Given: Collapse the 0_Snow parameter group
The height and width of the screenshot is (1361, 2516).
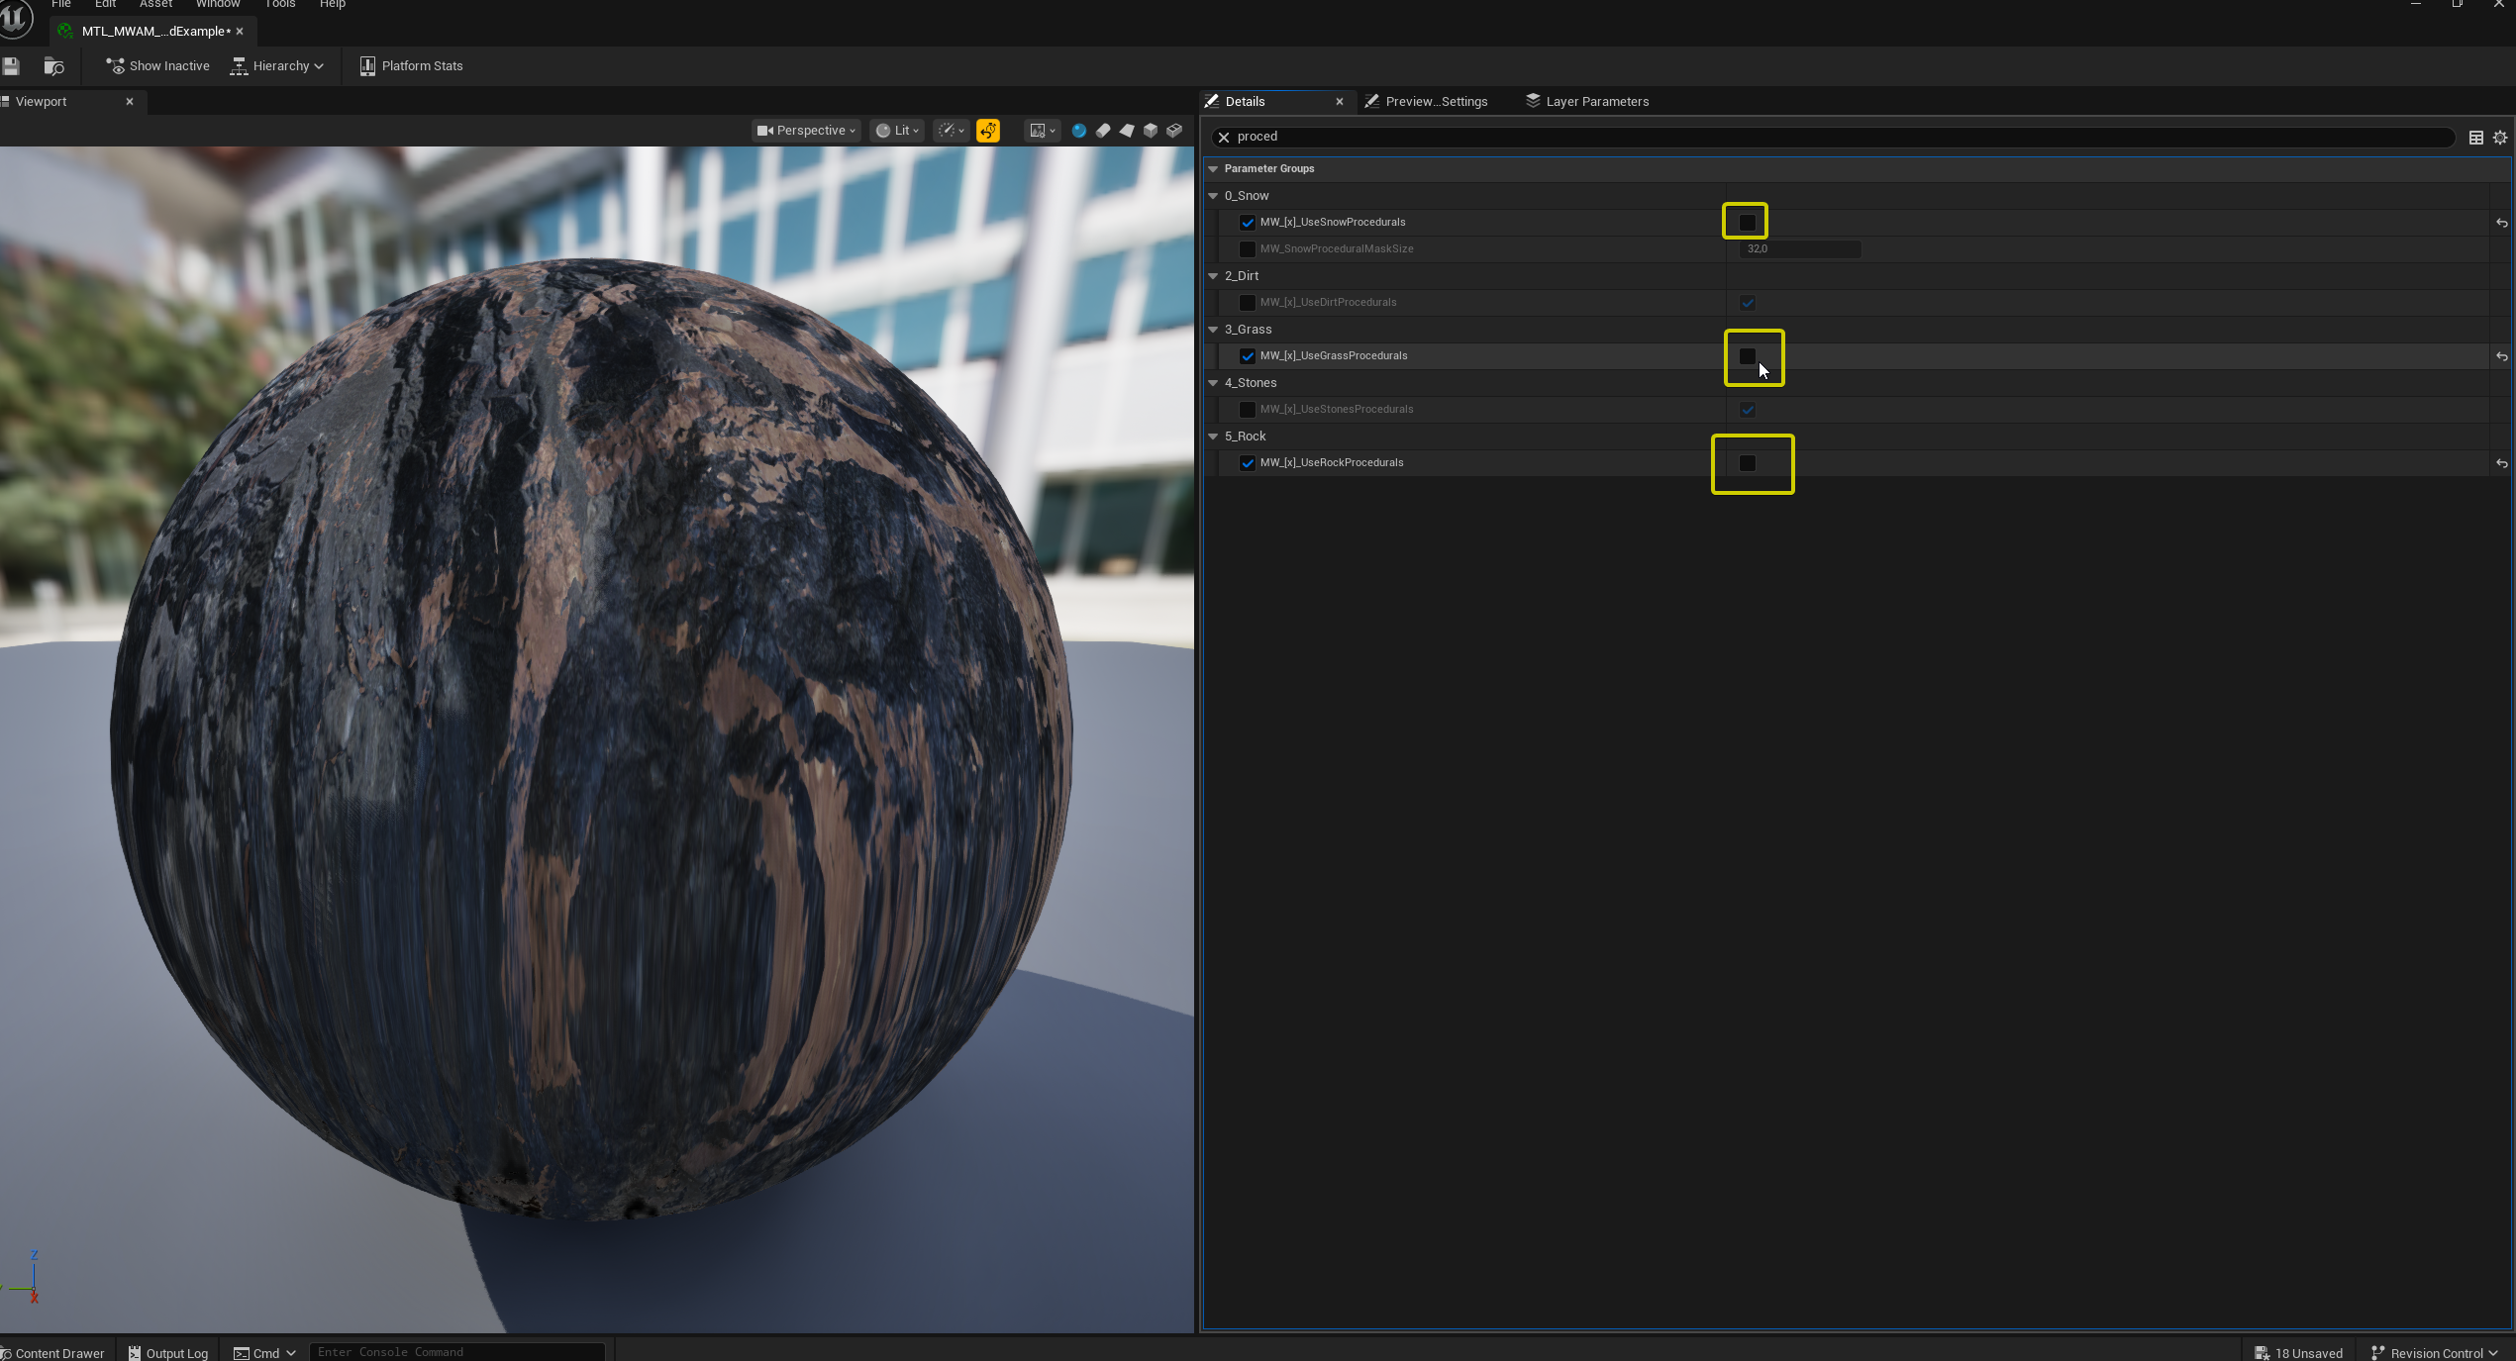Looking at the screenshot, I should (x=1213, y=196).
